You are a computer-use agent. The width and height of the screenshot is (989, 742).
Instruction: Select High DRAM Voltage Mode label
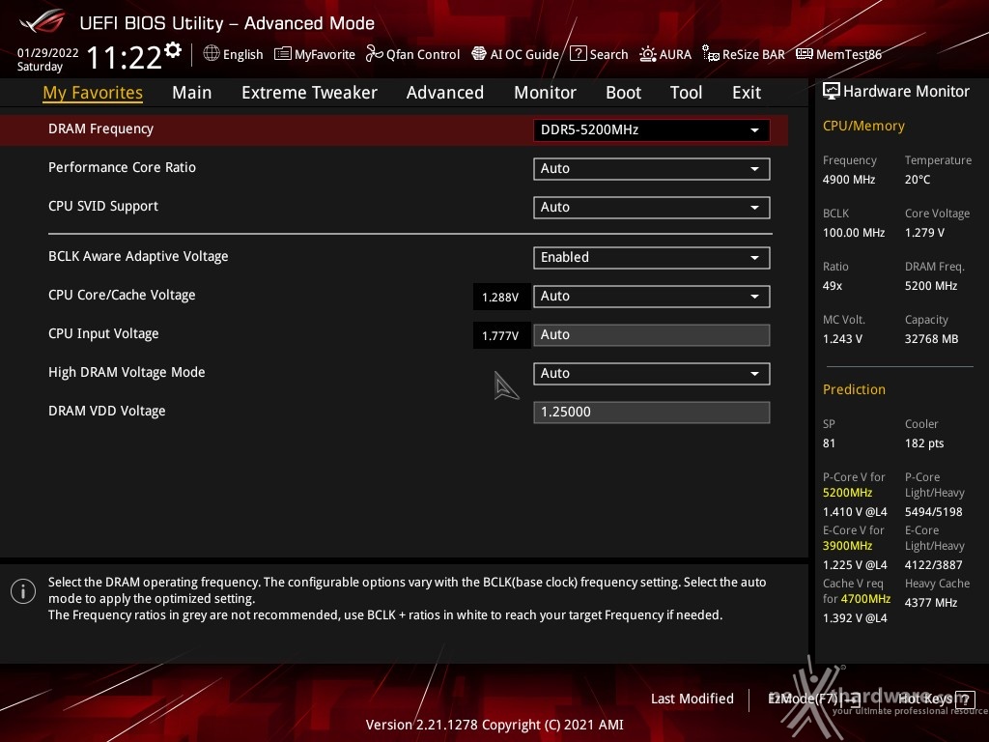127,372
